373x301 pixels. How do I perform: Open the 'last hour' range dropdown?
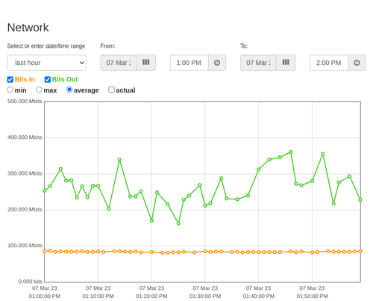click(x=47, y=63)
